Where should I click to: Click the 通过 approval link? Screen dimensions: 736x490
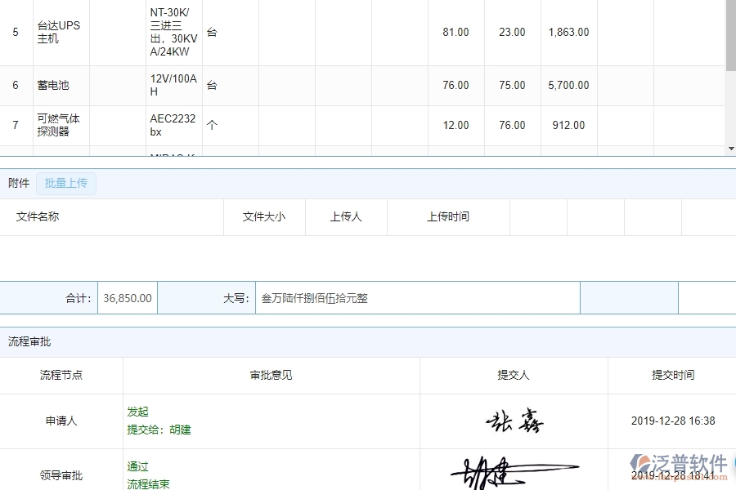coord(137,466)
